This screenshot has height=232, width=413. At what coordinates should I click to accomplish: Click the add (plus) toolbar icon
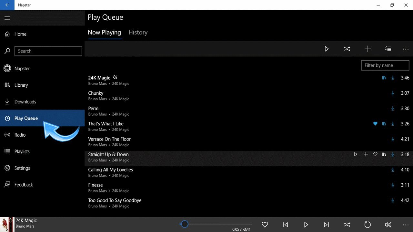(x=368, y=49)
